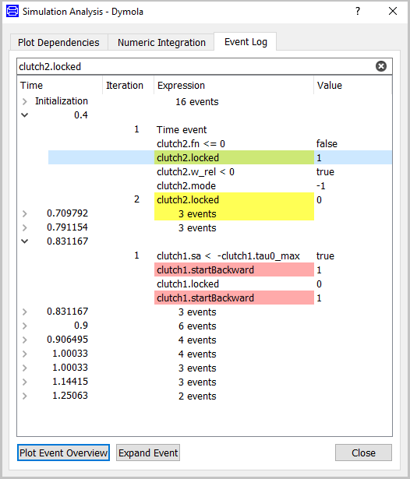Viewport: 410px width, 479px height.
Task: Collapse the expanded 0.831167 row
Action: (25, 241)
